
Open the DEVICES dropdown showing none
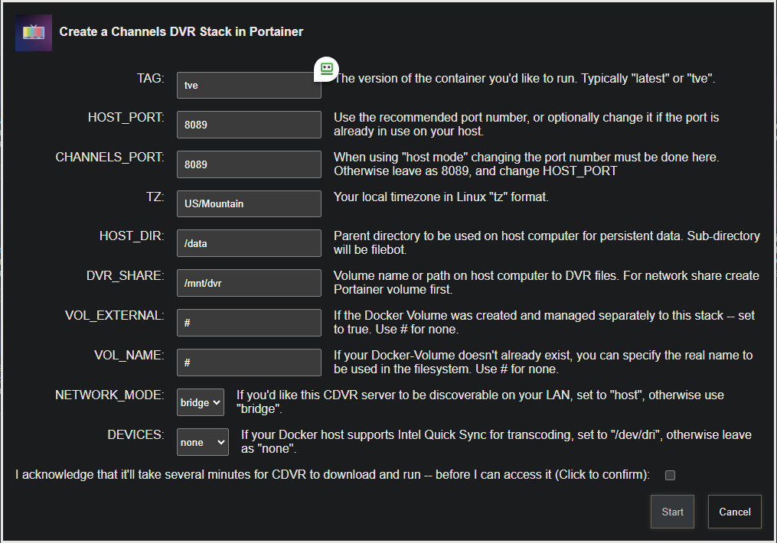point(202,441)
